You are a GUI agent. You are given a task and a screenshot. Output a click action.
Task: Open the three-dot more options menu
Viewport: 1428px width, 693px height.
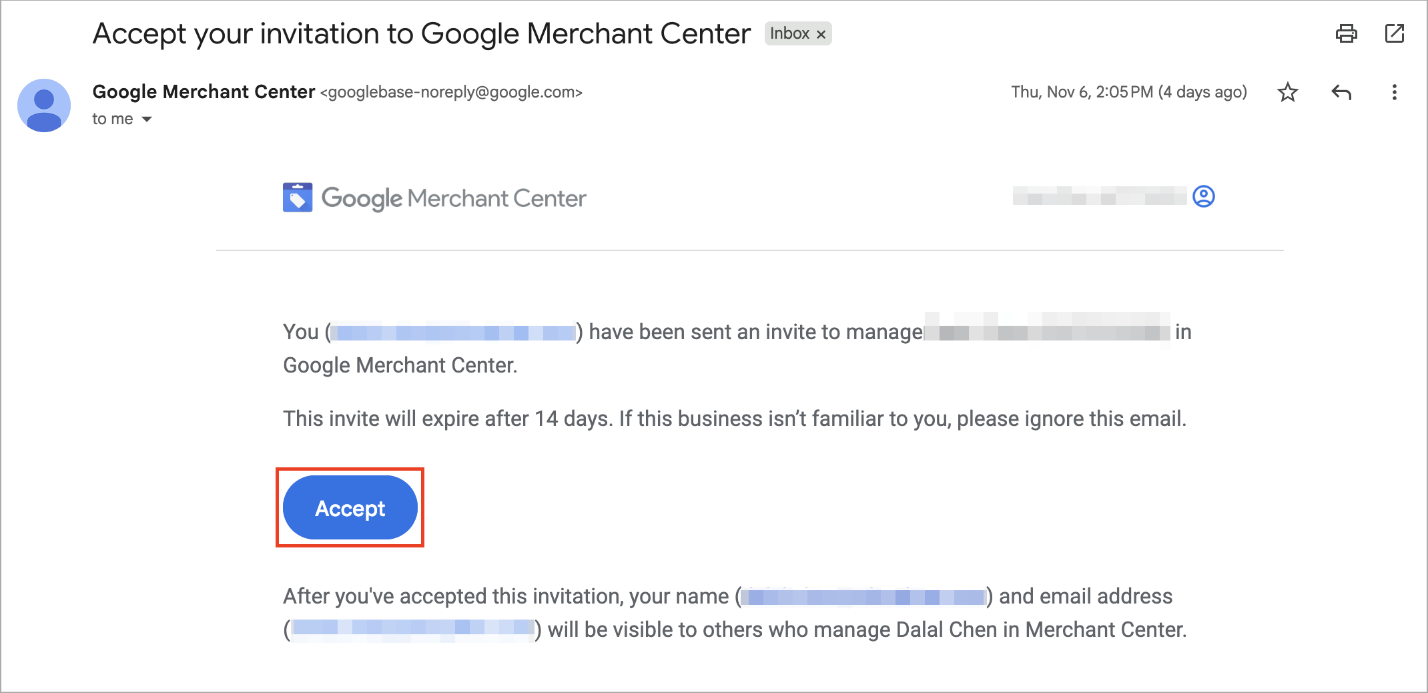coord(1394,92)
